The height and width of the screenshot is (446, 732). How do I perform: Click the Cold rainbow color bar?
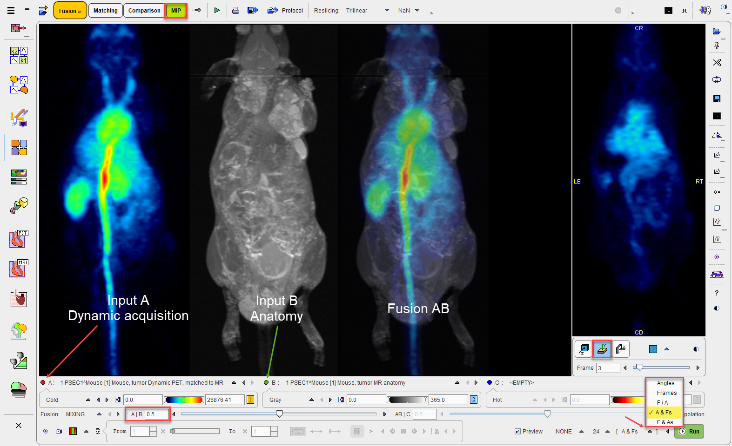click(184, 400)
